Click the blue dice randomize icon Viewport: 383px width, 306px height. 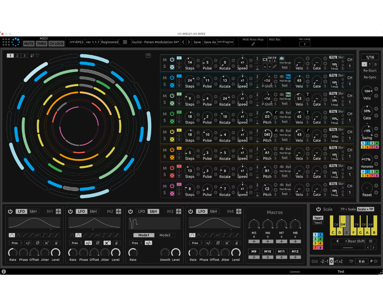pyautogui.click(x=172, y=85)
